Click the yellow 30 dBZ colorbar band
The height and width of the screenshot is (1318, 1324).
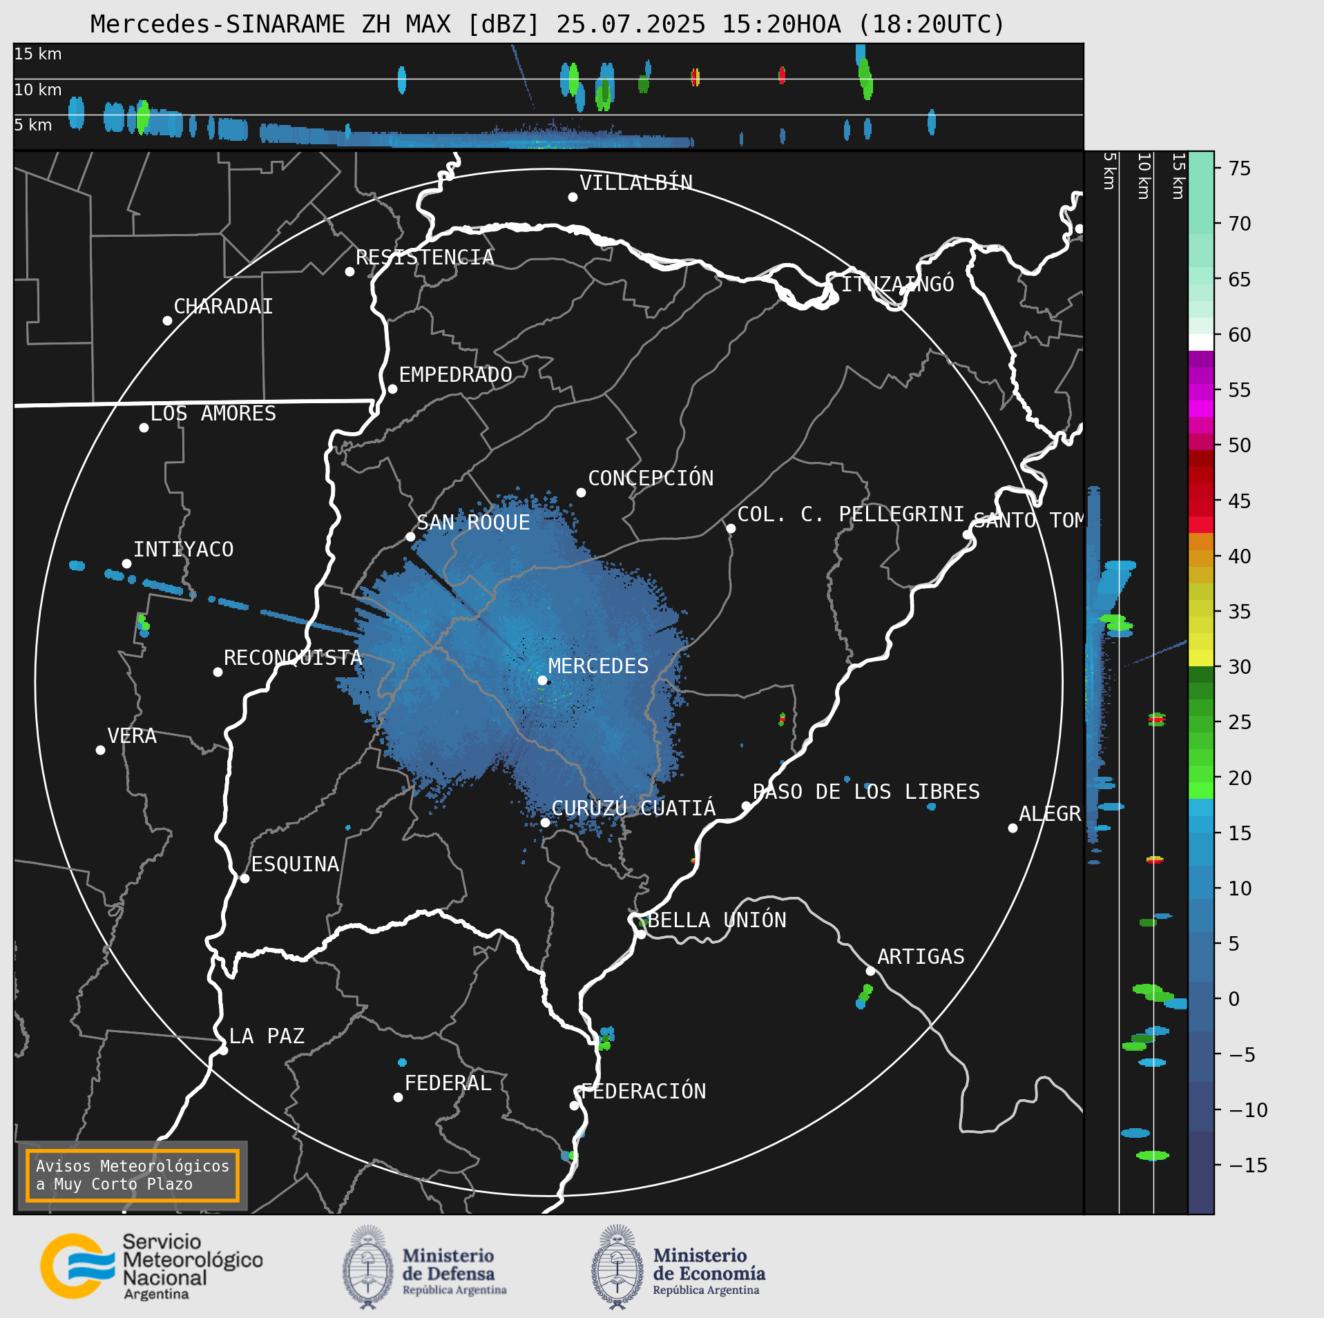coord(1201,658)
